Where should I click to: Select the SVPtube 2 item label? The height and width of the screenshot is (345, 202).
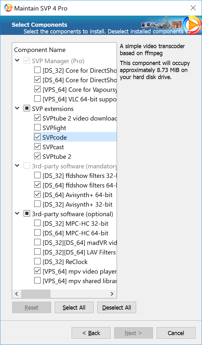coord(57,157)
